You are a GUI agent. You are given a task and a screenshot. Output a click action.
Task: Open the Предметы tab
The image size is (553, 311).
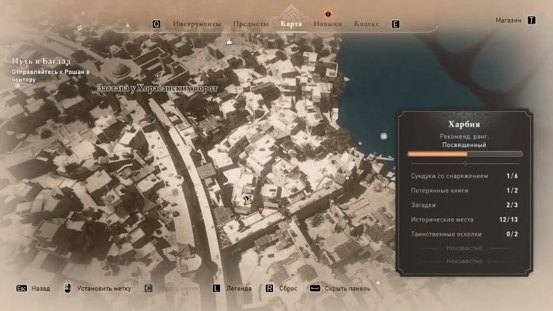tap(251, 24)
